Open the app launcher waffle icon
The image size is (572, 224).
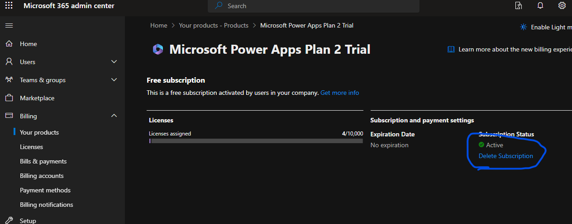pos(9,6)
